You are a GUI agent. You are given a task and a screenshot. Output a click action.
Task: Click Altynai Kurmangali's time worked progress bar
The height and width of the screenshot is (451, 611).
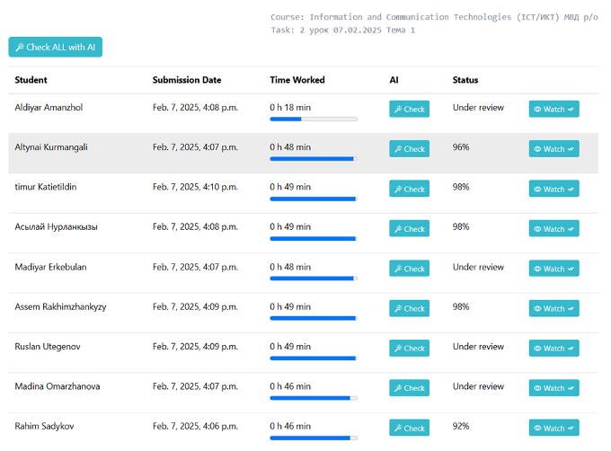point(314,159)
